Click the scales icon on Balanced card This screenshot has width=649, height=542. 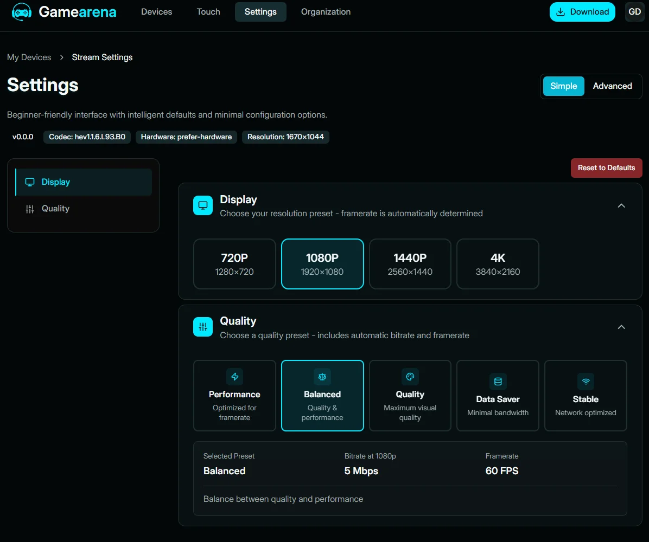pyautogui.click(x=322, y=377)
